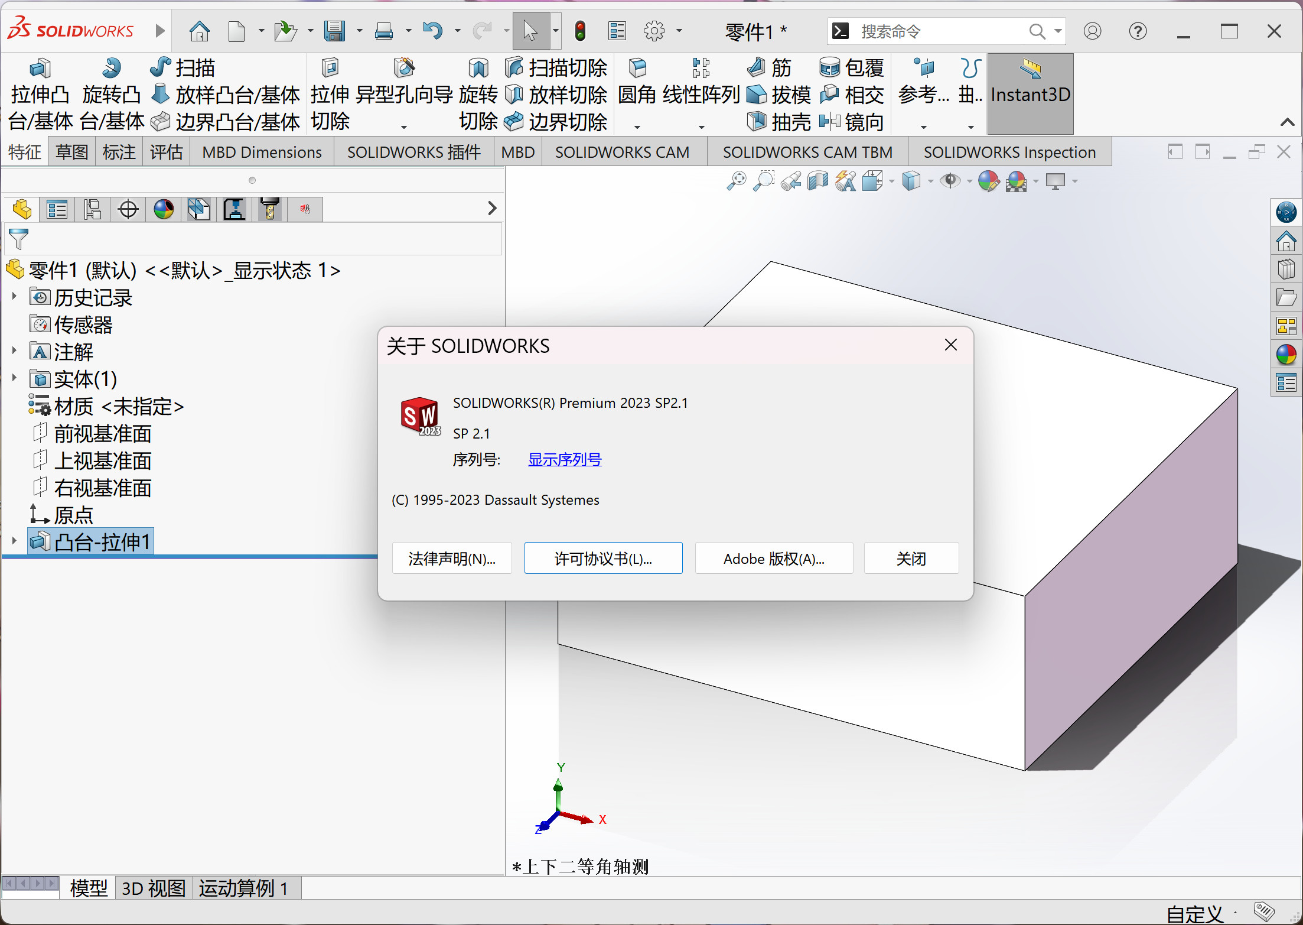Click the 自定义 status bar units entry
The image size is (1303, 925).
[1195, 914]
